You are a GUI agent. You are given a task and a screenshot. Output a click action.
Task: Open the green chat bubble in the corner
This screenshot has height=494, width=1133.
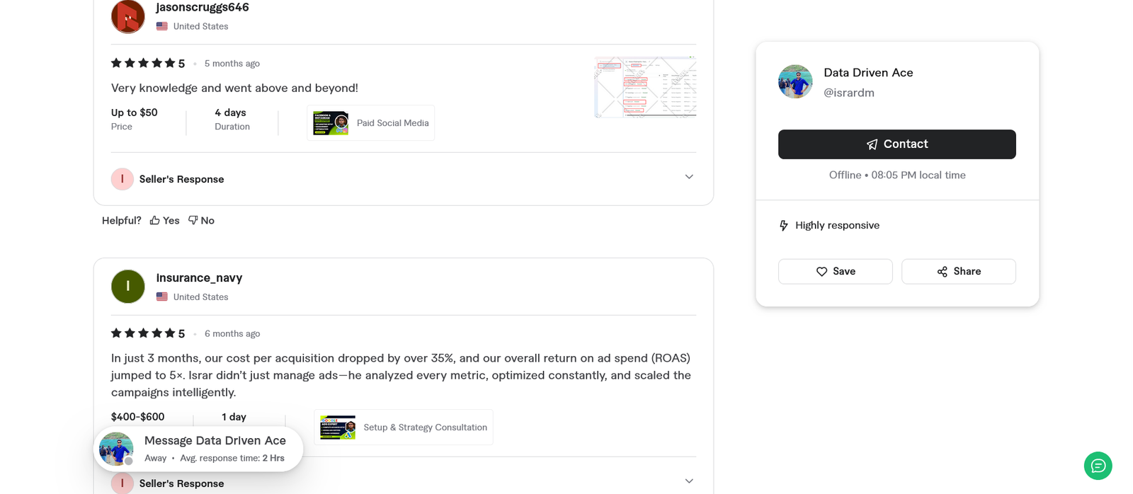coord(1098,466)
